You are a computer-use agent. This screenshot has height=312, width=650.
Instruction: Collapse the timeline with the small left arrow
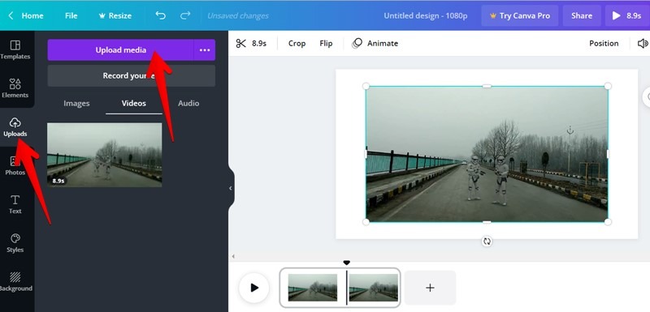point(233,257)
